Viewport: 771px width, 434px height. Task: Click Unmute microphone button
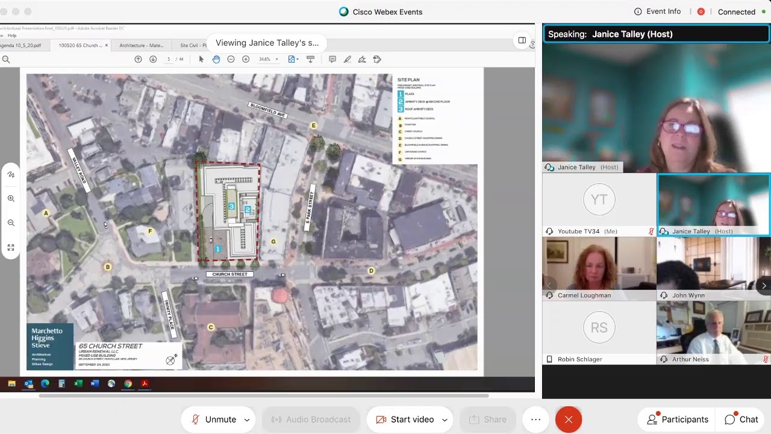(214, 420)
